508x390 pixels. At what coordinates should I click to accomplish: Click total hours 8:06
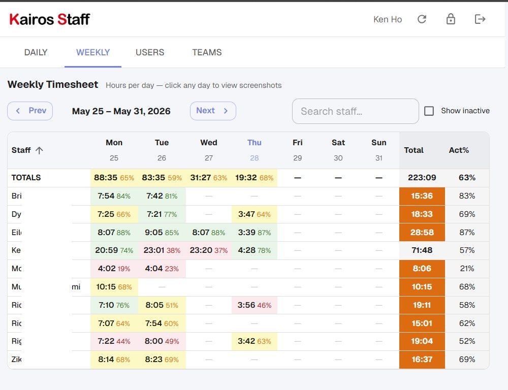point(422,269)
